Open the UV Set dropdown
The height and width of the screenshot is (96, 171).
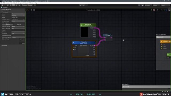tap(18, 32)
